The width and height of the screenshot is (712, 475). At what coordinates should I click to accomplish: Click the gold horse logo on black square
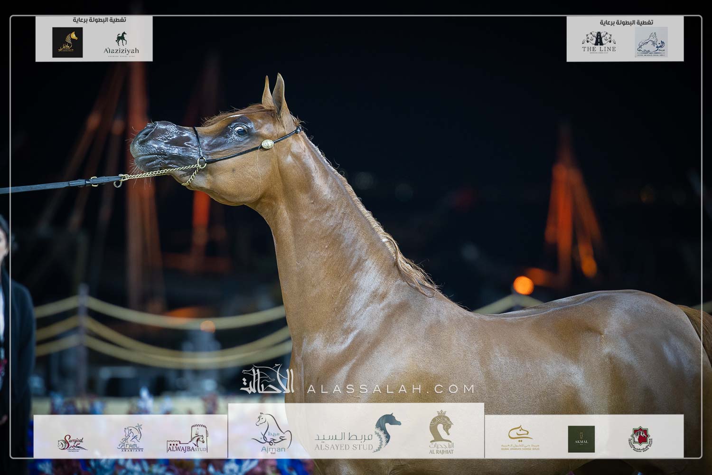pos(67,42)
